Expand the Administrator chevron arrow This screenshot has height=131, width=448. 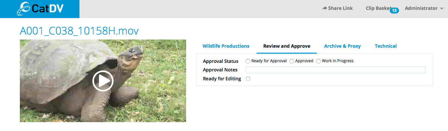(442, 9)
